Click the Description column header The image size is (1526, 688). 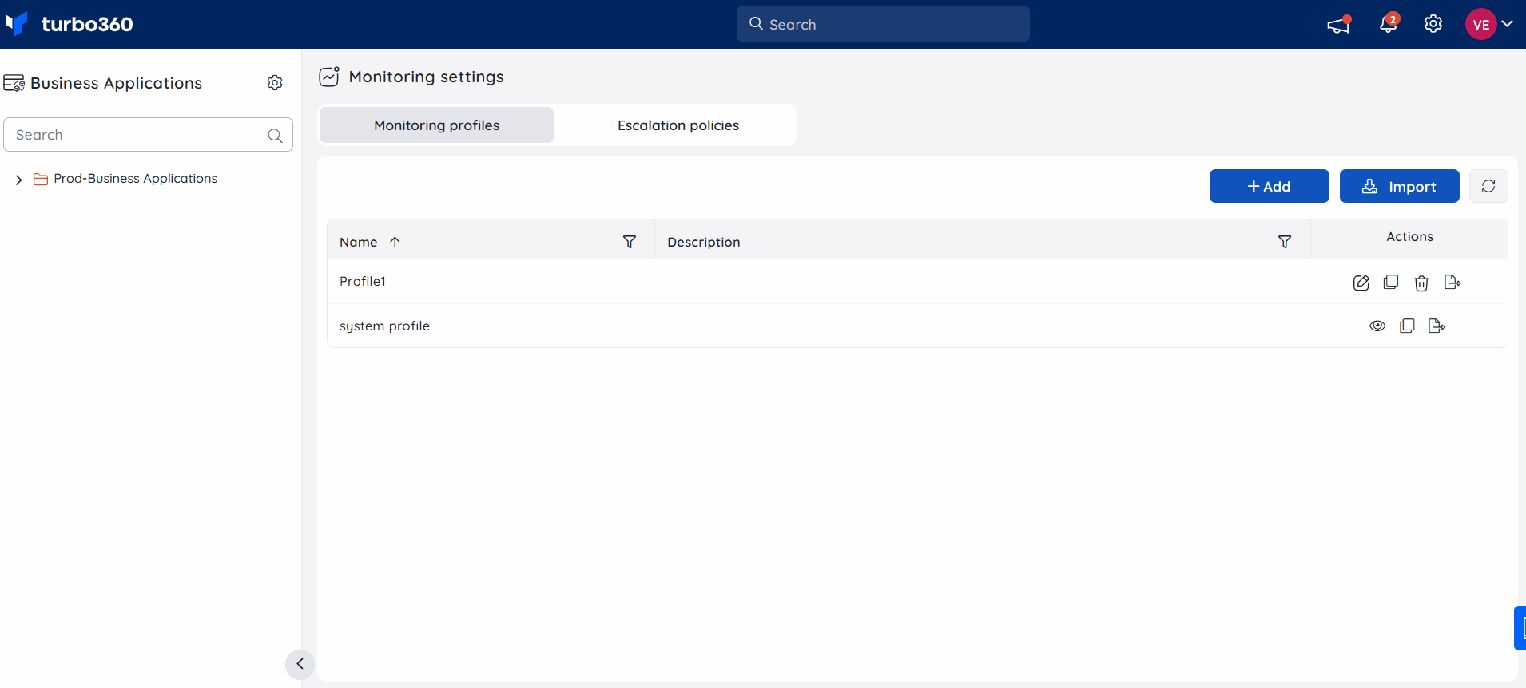(704, 242)
